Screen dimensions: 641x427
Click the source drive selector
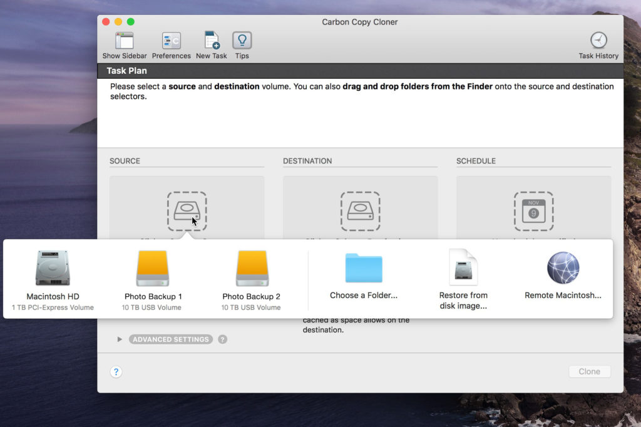(187, 211)
